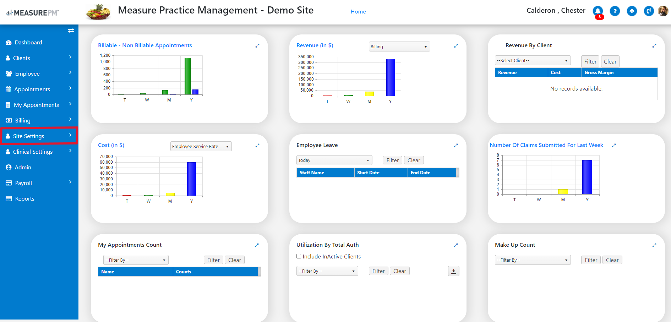The image size is (671, 322).
Task: Expand the Employee sidebar menu
Action: tap(39, 73)
